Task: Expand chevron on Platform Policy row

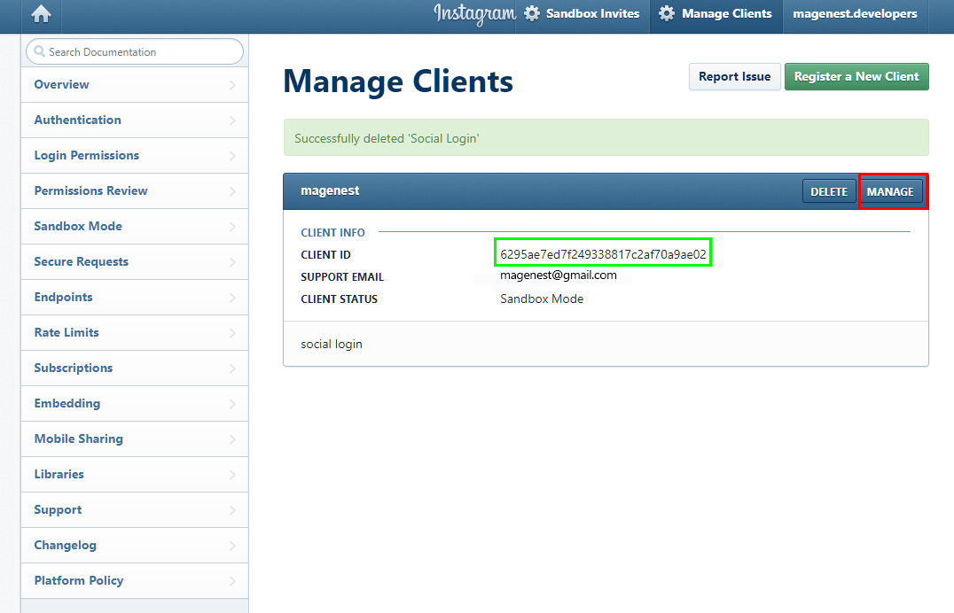Action: (x=232, y=581)
